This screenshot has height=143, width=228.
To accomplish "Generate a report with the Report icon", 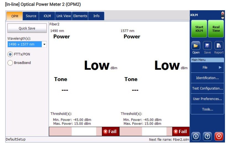I will [x=219, y=46].
